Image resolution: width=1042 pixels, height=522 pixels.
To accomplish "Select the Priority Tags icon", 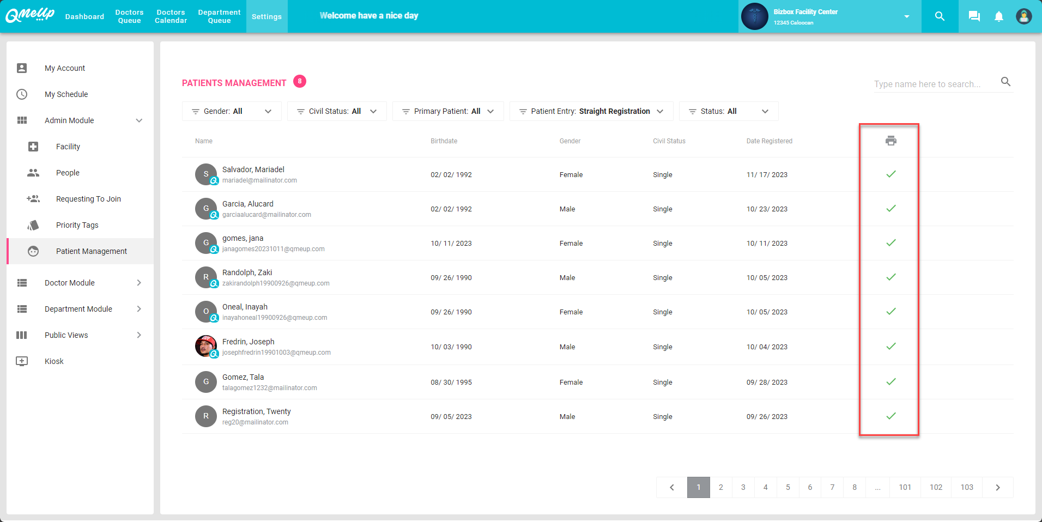I will point(33,224).
